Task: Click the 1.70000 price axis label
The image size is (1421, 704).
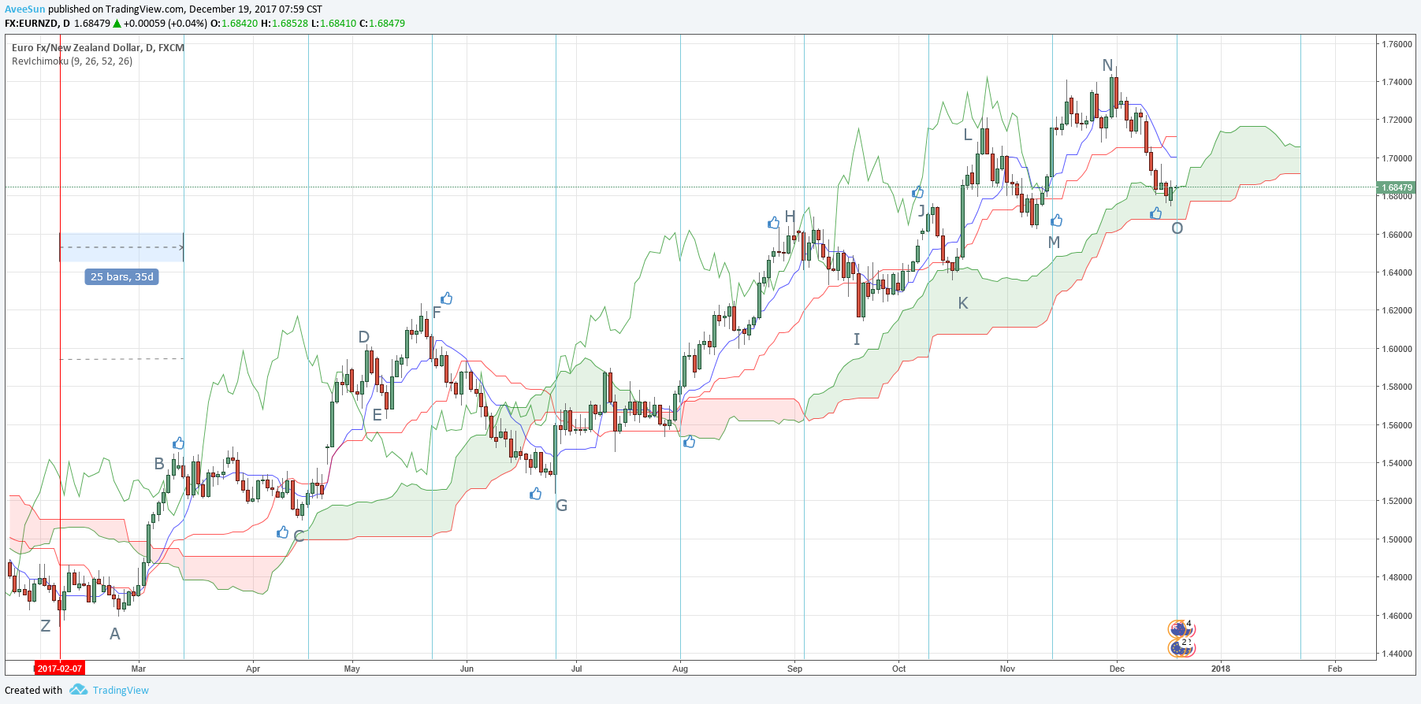Action: 1397,158
